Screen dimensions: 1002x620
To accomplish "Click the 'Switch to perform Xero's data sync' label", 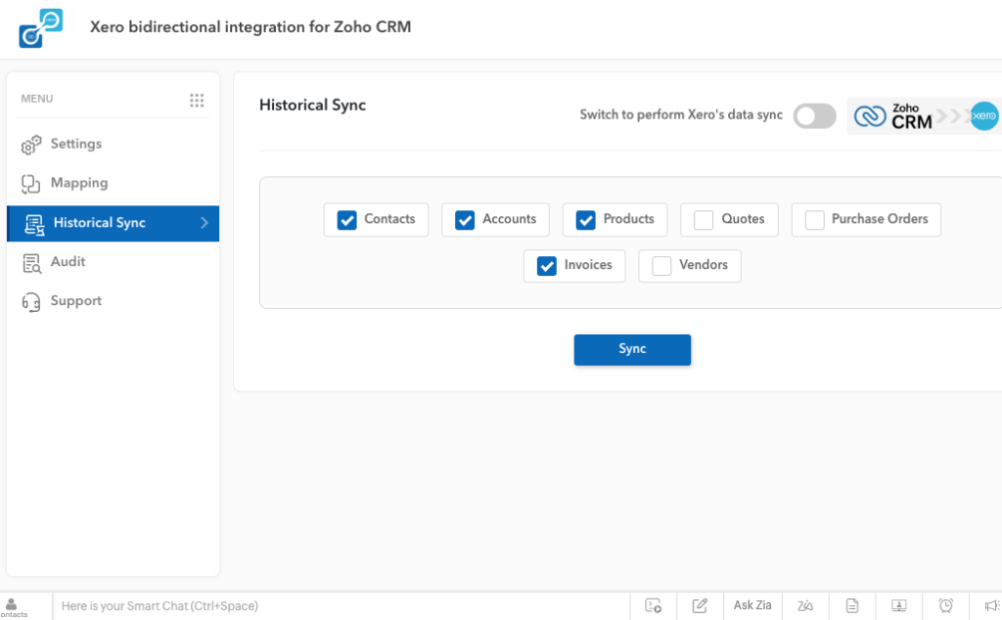I will tap(681, 115).
